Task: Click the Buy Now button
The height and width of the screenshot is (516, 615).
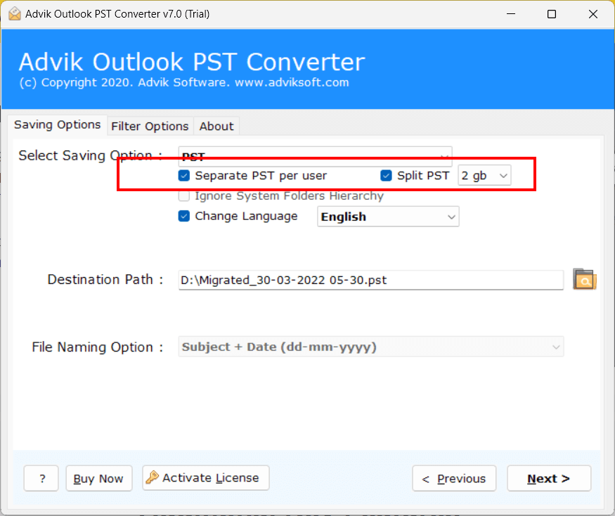Action: (99, 478)
